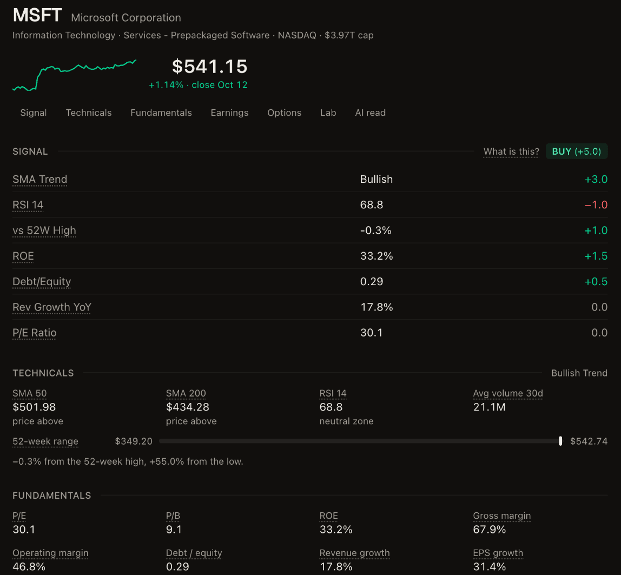Click the Avg volume 30d label
Viewport: 621px width, 575px height.
[508, 393]
